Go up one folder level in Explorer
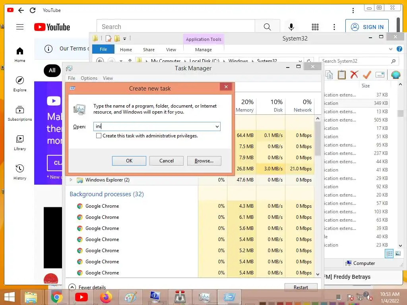This screenshot has width=407, height=305. click(x=130, y=61)
